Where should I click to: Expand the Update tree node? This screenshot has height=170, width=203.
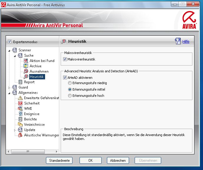click(x=15, y=130)
